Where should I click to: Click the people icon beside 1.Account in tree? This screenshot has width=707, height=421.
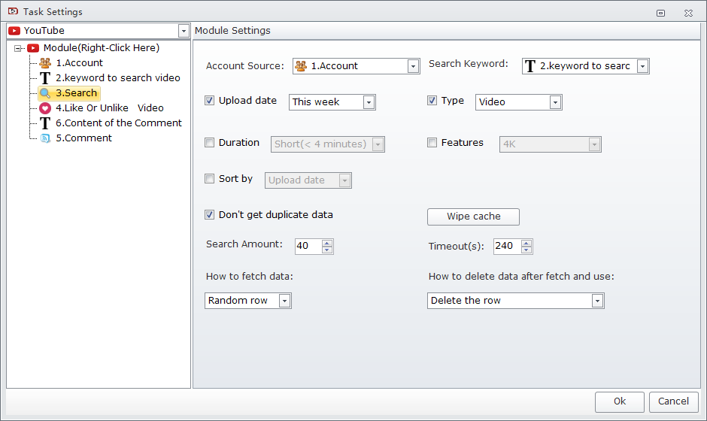[45, 62]
